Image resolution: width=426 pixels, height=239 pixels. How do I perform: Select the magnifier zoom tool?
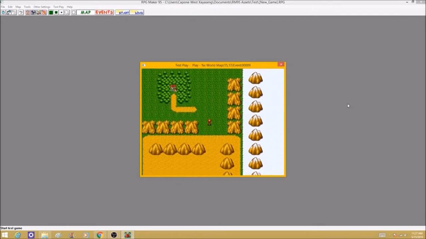click(67, 13)
